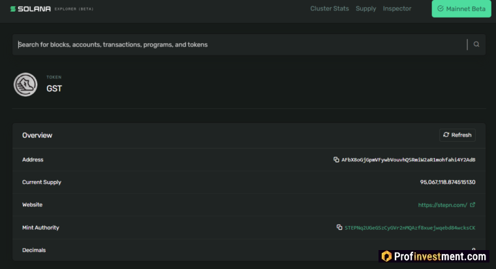Viewport: 496px width, 269px height.
Task: Click the GST token shoe logo
Action: click(x=25, y=84)
